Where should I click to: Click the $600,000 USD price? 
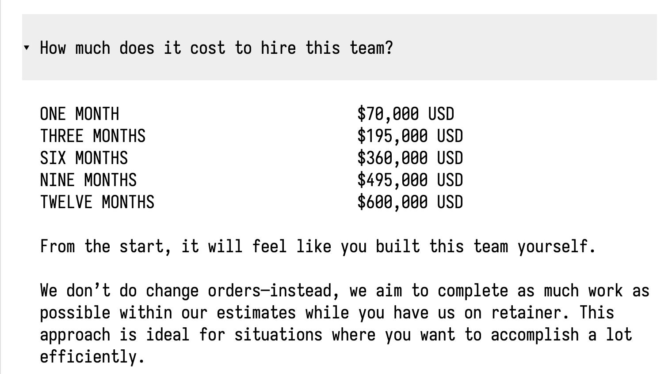coord(410,202)
